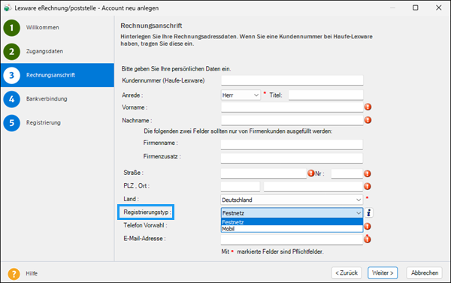Go to the Zugangsdaten step in sidebar
This screenshot has width=451, height=283.
(x=44, y=52)
